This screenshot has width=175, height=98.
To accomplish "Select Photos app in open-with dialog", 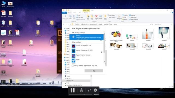I will click(86, 37).
